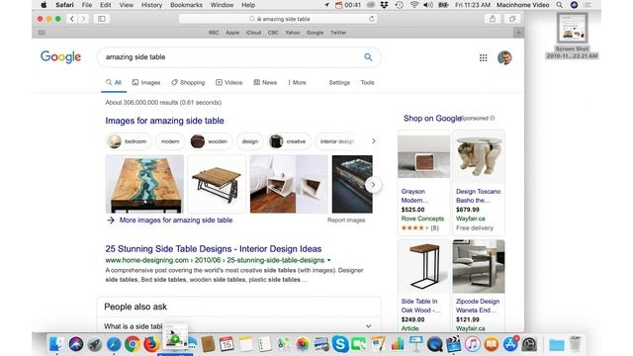The image size is (633, 356).
Task: Filter images by the "creative" chip
Action: point(289,141)
